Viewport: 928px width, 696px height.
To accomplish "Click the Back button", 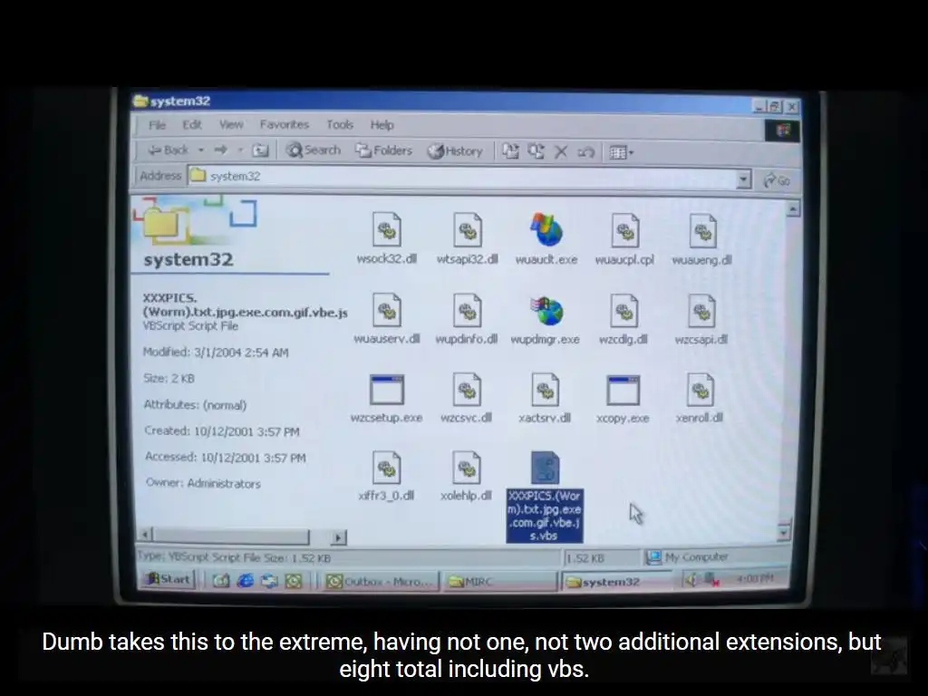I will [x=168, y=150].
